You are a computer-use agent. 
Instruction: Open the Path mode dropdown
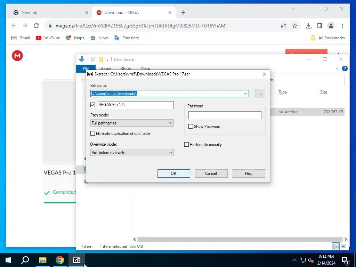point(132,123)
